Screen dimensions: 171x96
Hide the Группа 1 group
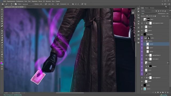pyautogui.click(x=142, y=41)
